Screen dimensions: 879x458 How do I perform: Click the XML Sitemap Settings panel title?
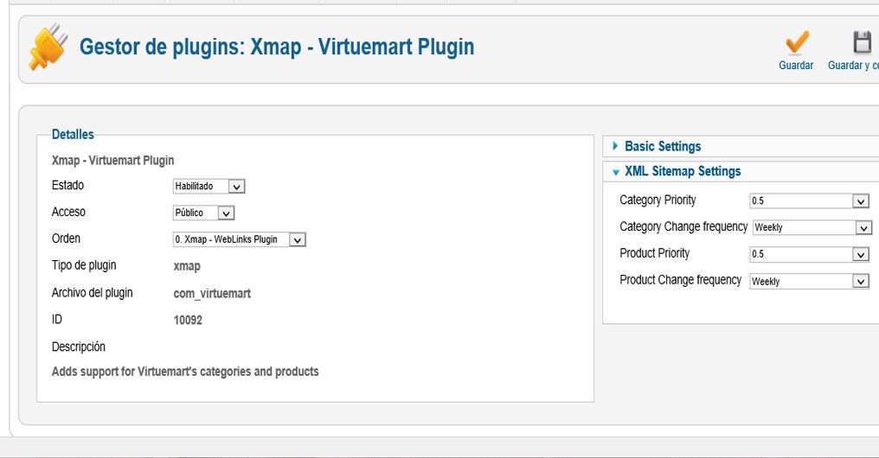click(683, 171)
